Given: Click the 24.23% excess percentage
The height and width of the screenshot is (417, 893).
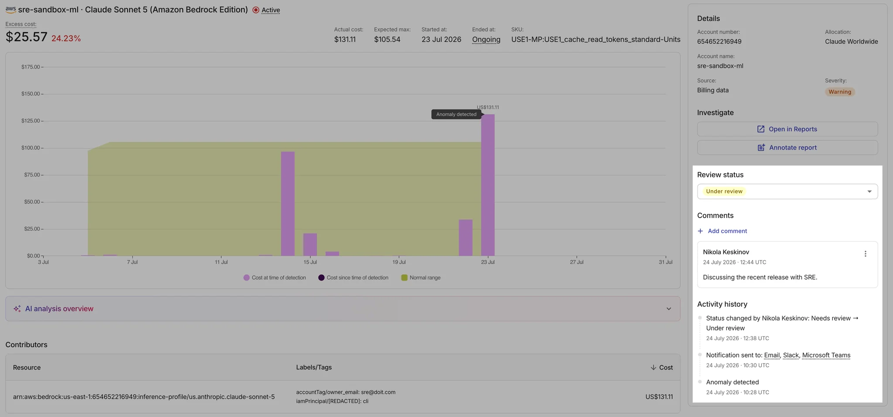Looking at the screenshot, I should pos(66,38).
